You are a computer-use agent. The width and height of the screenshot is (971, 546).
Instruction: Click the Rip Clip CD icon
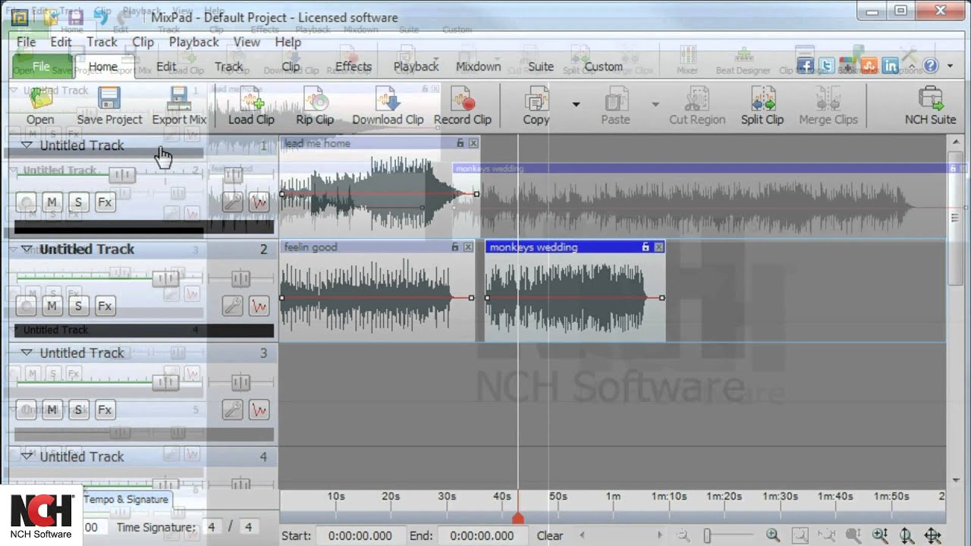pos(315,99)
